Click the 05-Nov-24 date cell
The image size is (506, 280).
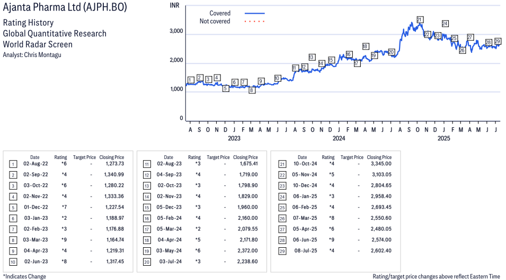[x=305, y=174]
